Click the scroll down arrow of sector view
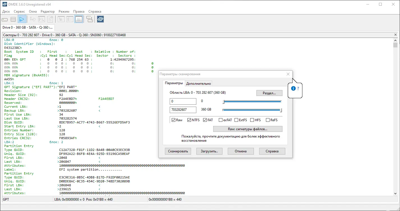This screenshot has height=211, width=400. coord(396,193)
